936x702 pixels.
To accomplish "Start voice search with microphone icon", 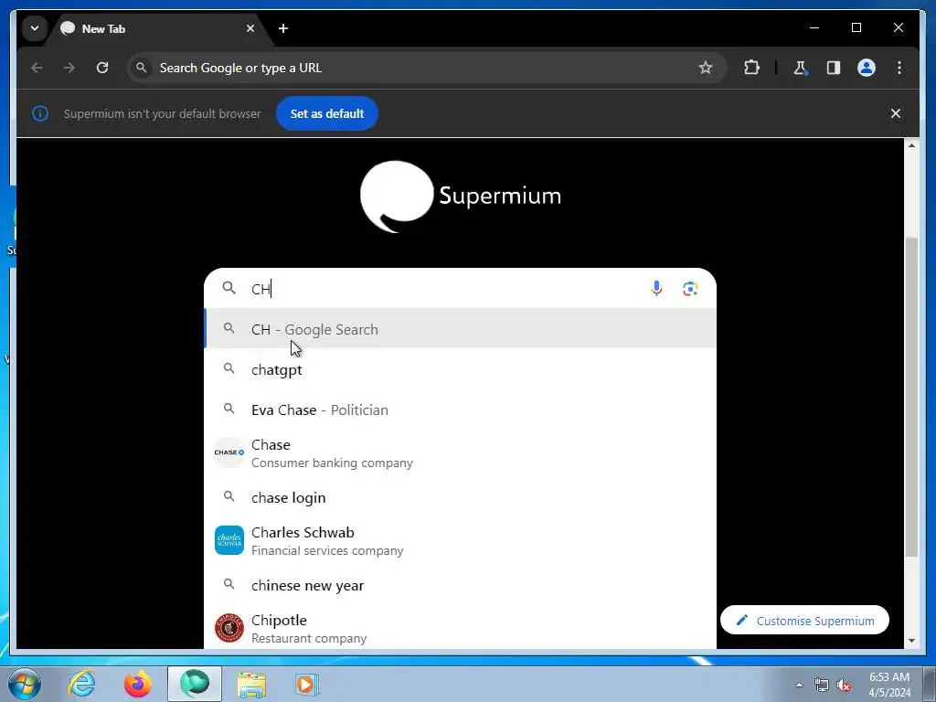I will pos(656,289).
